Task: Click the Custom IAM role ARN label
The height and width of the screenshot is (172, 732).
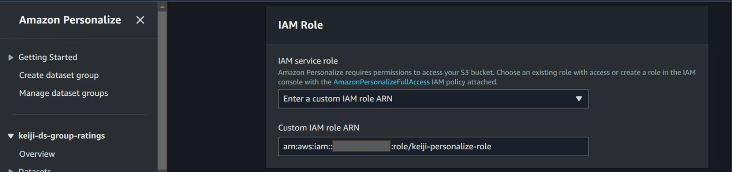Action: pos(318,128)
